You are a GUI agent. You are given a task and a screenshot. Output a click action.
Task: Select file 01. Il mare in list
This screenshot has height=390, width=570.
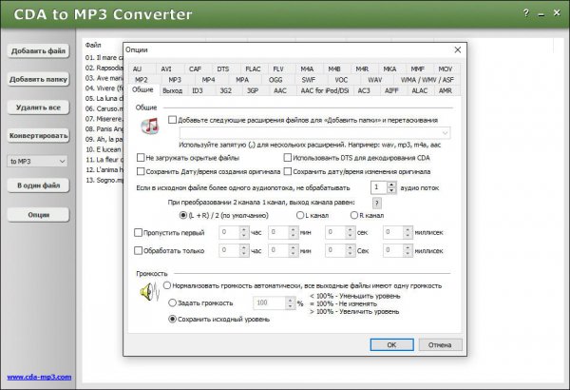point(104,57)
